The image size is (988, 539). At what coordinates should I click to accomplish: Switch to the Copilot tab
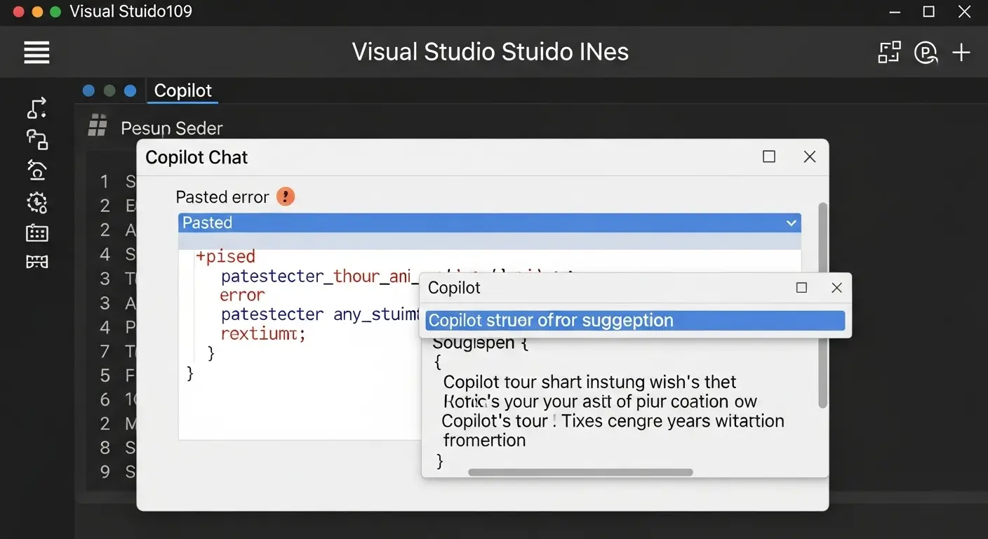182,90
